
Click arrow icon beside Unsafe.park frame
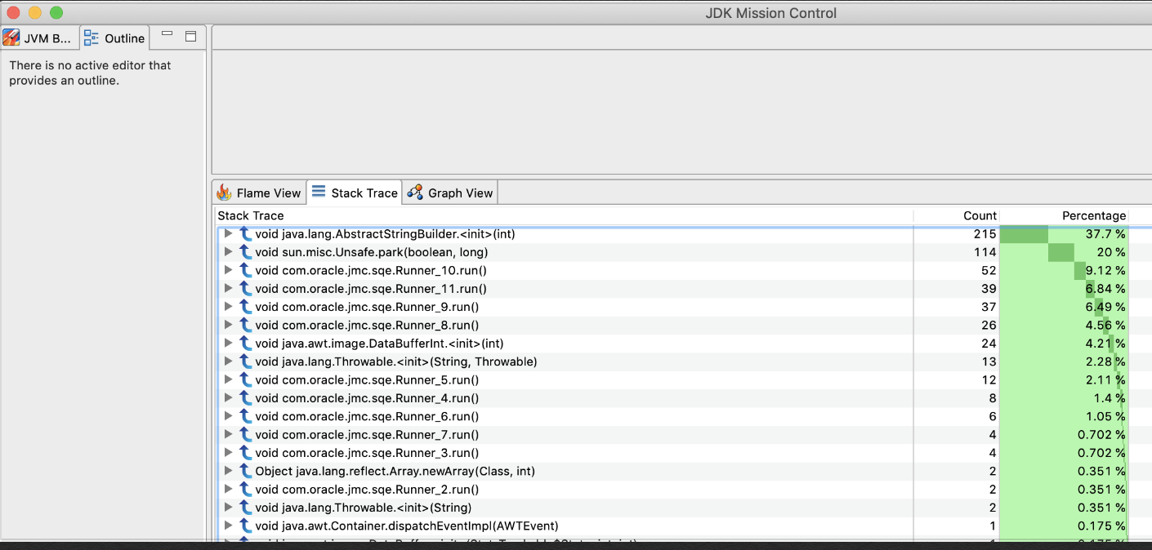point(245,252)
